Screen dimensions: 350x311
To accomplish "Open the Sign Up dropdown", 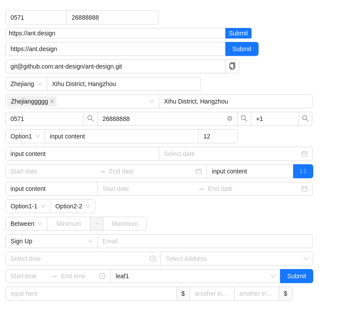I will 51,241.
